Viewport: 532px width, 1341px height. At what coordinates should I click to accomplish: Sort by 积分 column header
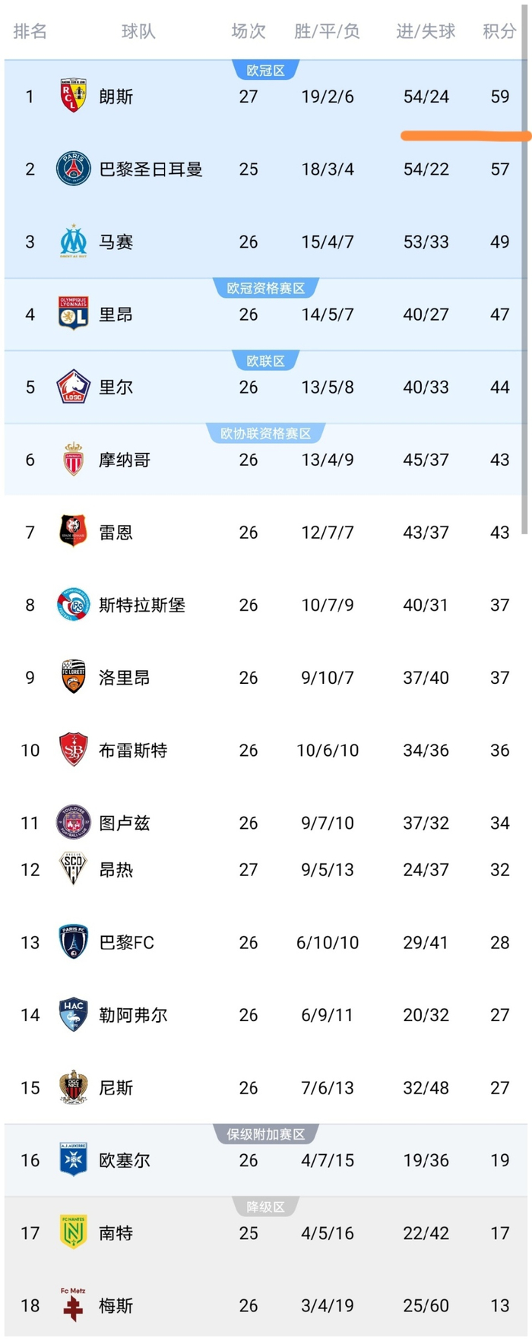click(x=499, y=31)
